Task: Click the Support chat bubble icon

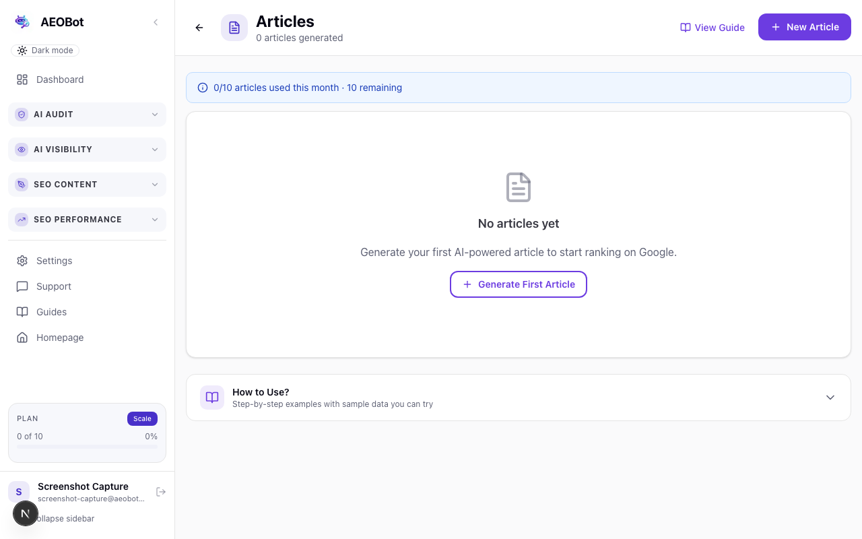Action: pos(22,286)
